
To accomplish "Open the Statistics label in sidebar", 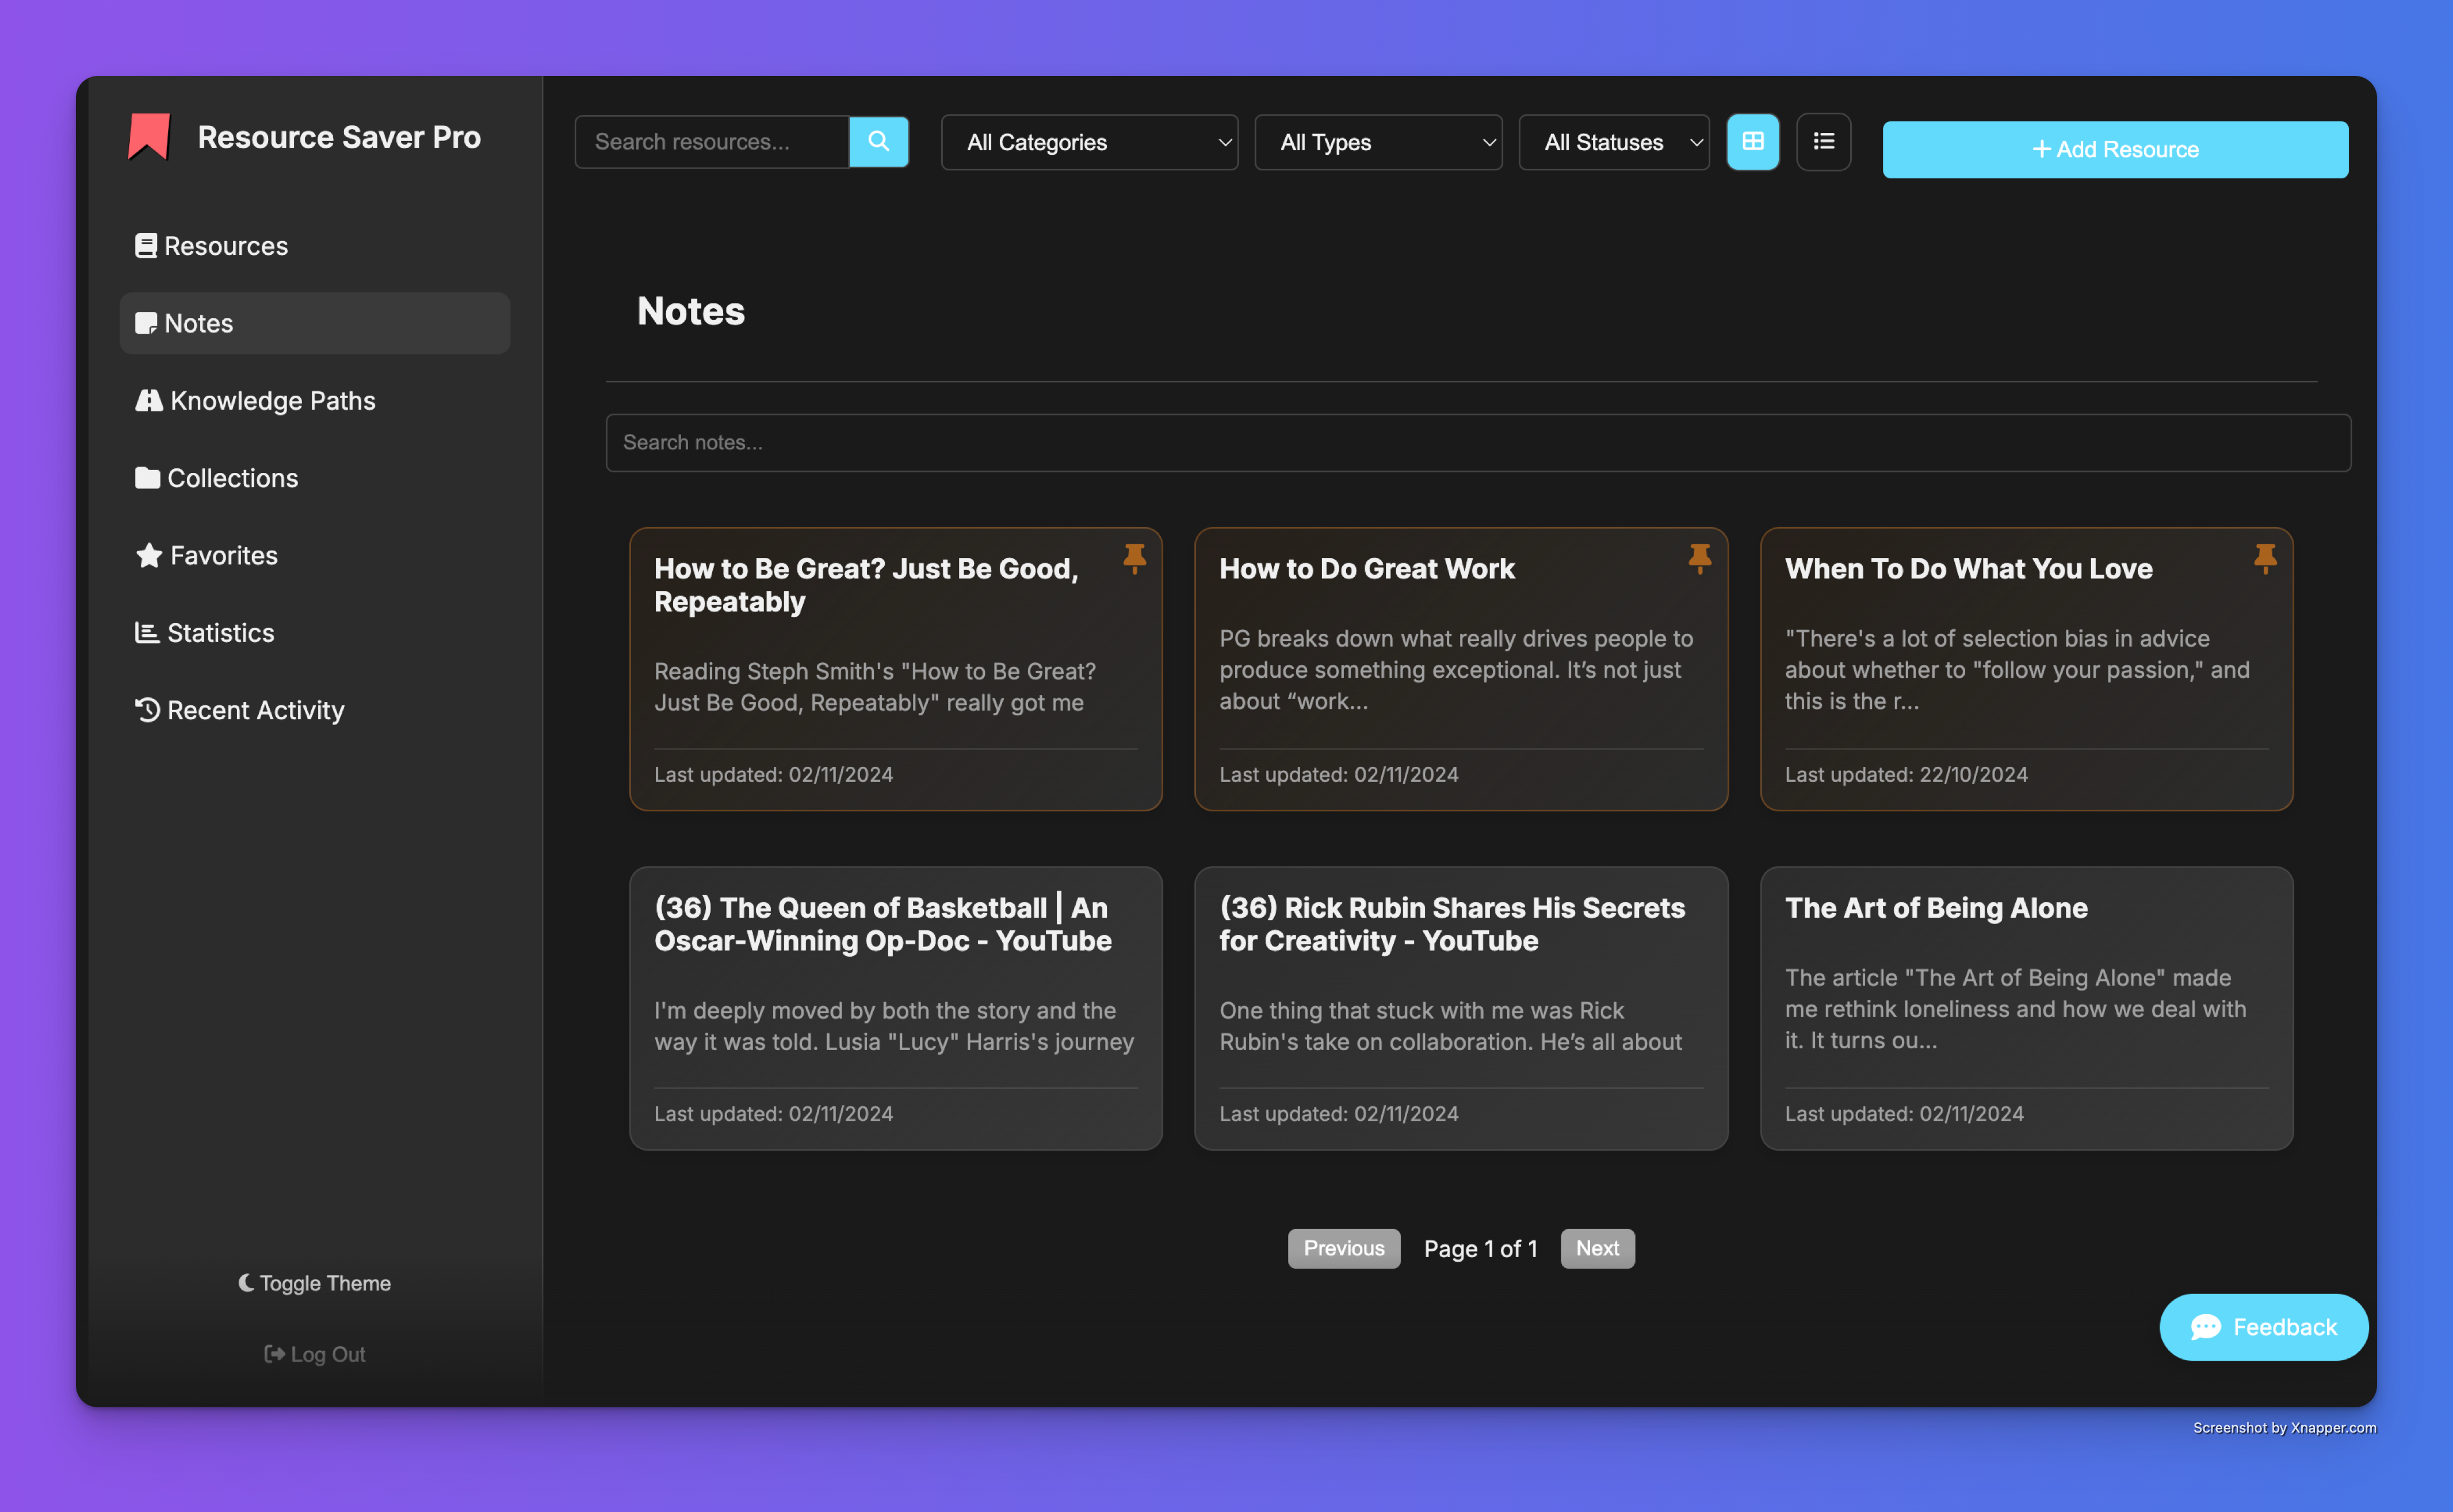I will pos(221,633).
